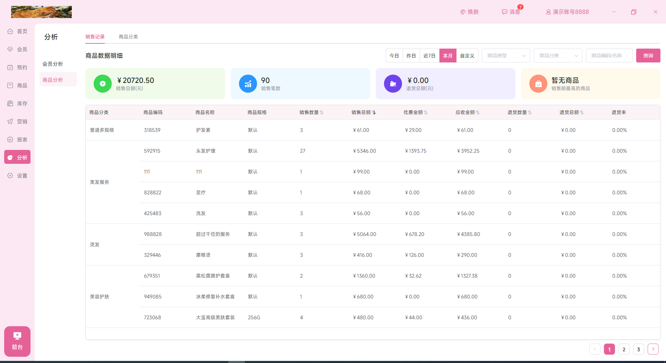Switch to the 销售记录 tab

point(95,37)
